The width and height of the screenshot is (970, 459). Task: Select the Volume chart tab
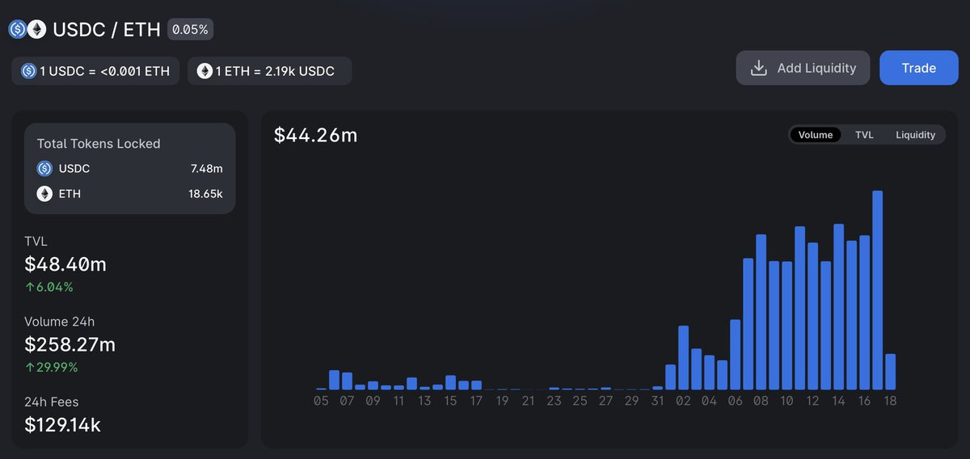pos(816,135)
